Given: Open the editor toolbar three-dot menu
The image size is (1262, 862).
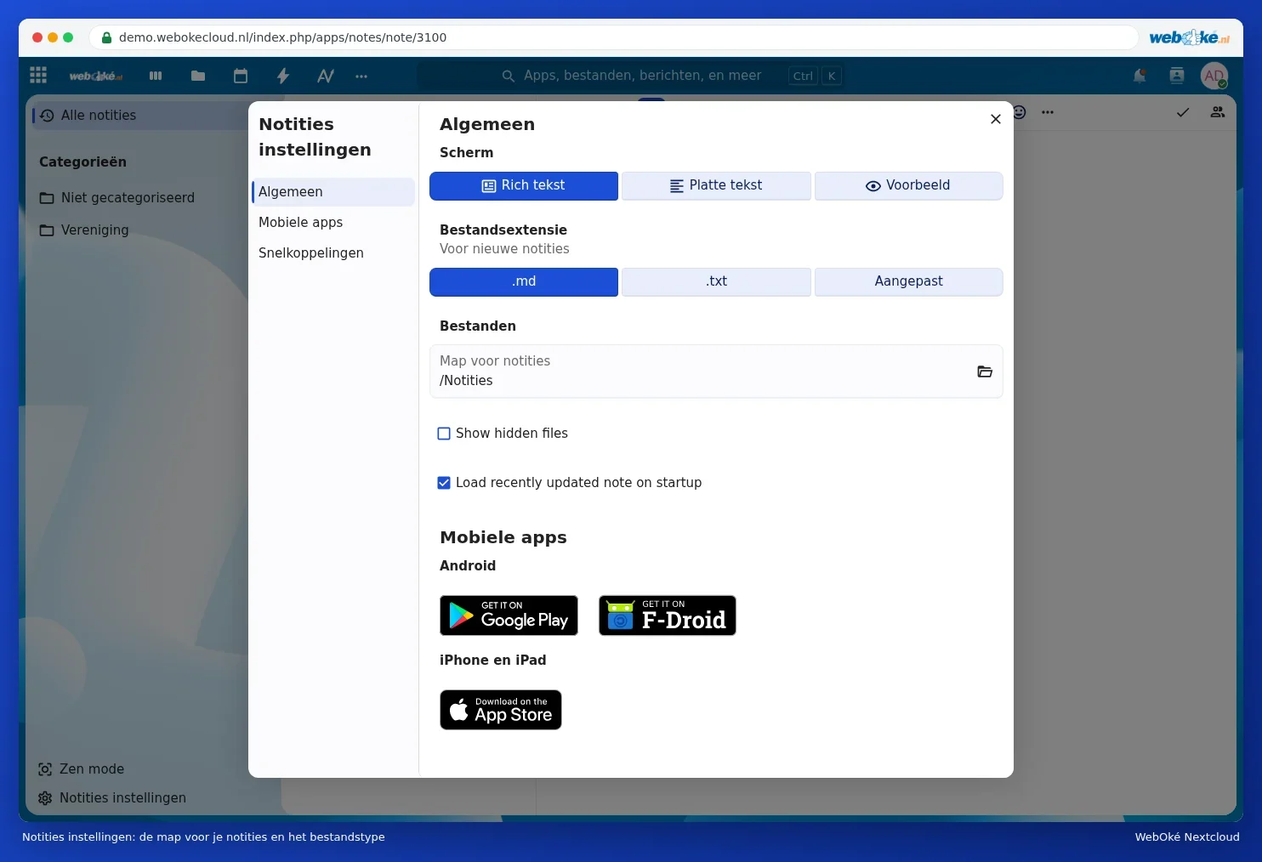Looking at the screenshot, I should pyautogui.click(x=1048, y=112).
